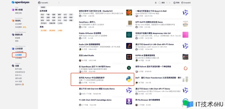Image resolution: width=225 pixels, height=109 pixels.
Task: Open SSH 设置 in the sidebar
Action: click(x=18, y=81)
